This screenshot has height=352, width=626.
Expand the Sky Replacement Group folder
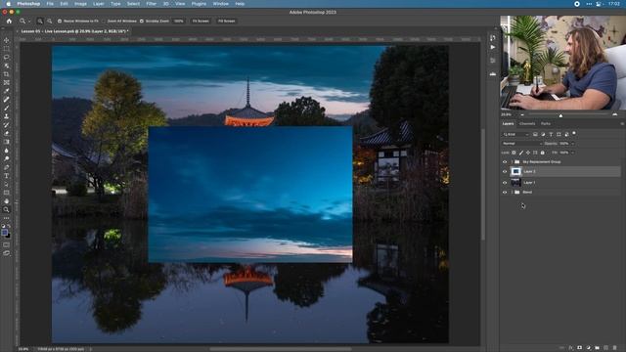tap(512, 162)
